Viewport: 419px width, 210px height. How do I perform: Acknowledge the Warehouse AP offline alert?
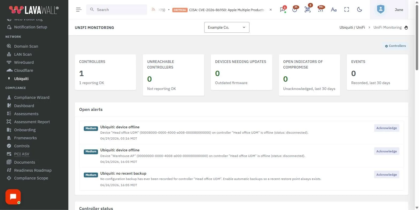(387, 151)
